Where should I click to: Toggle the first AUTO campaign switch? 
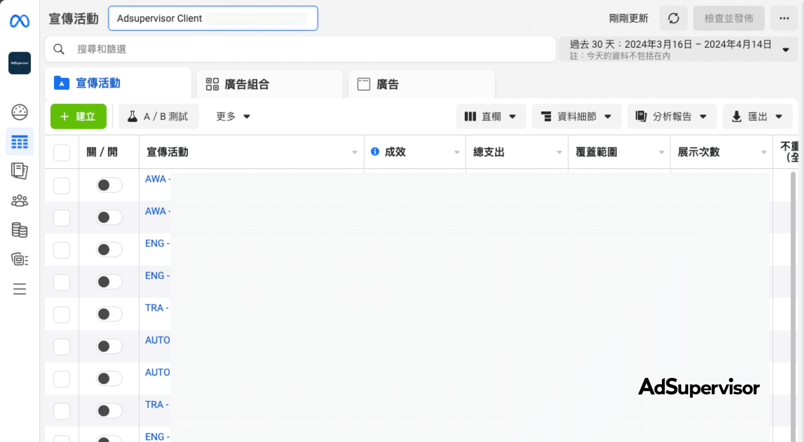109,346
